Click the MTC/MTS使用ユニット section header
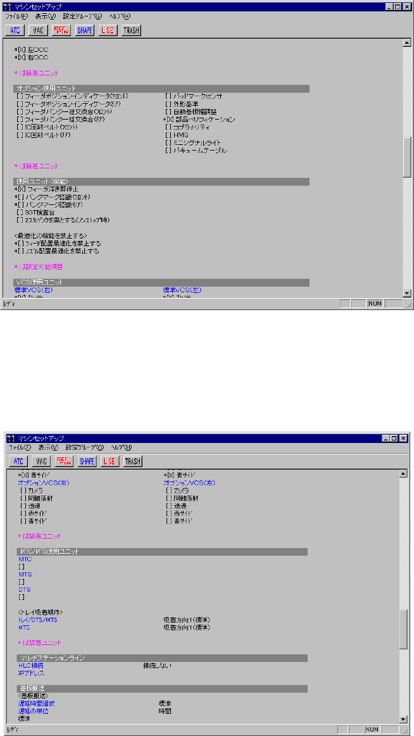Image resolution: width=414 pixels, height=736 pixels. click(x=161, y=552)
